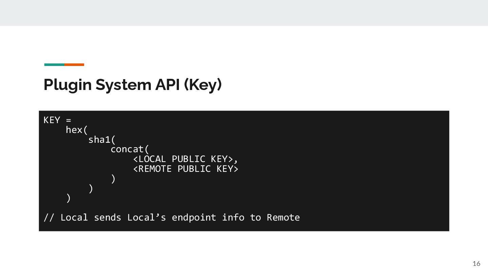Click the closing parenthesis of sha1
Screen dimensions: 488x274
click(x=91, y=188)
